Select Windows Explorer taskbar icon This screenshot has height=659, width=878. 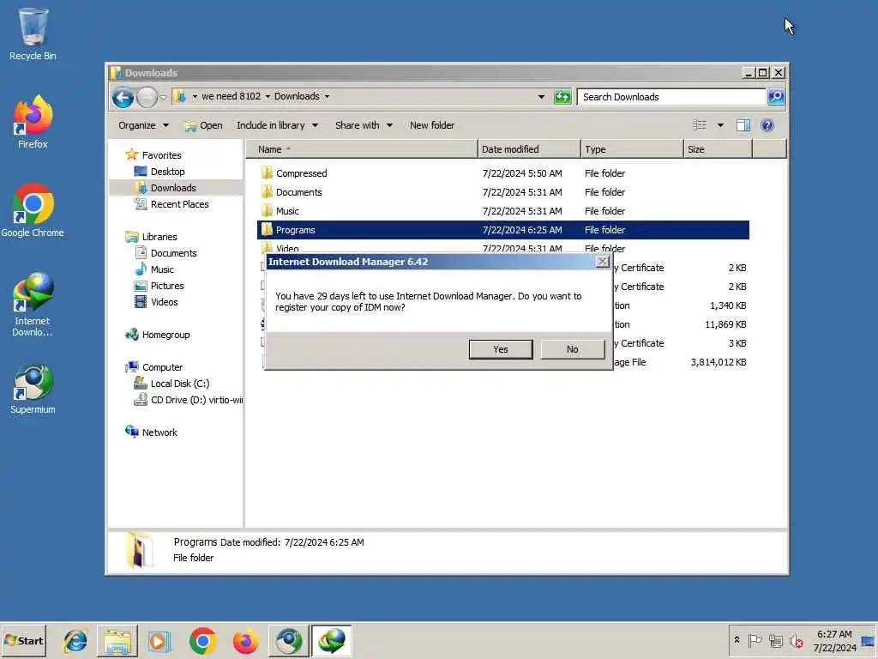117,641
